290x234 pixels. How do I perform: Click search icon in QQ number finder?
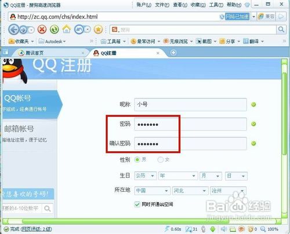(x=48, y=209)
